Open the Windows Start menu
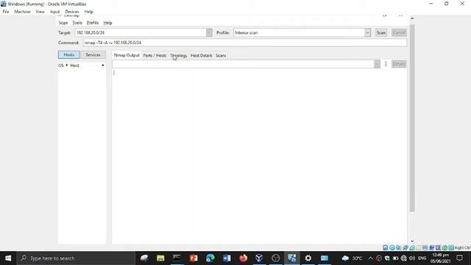Screen dimensions: 471x265 [x=8, y=258]
